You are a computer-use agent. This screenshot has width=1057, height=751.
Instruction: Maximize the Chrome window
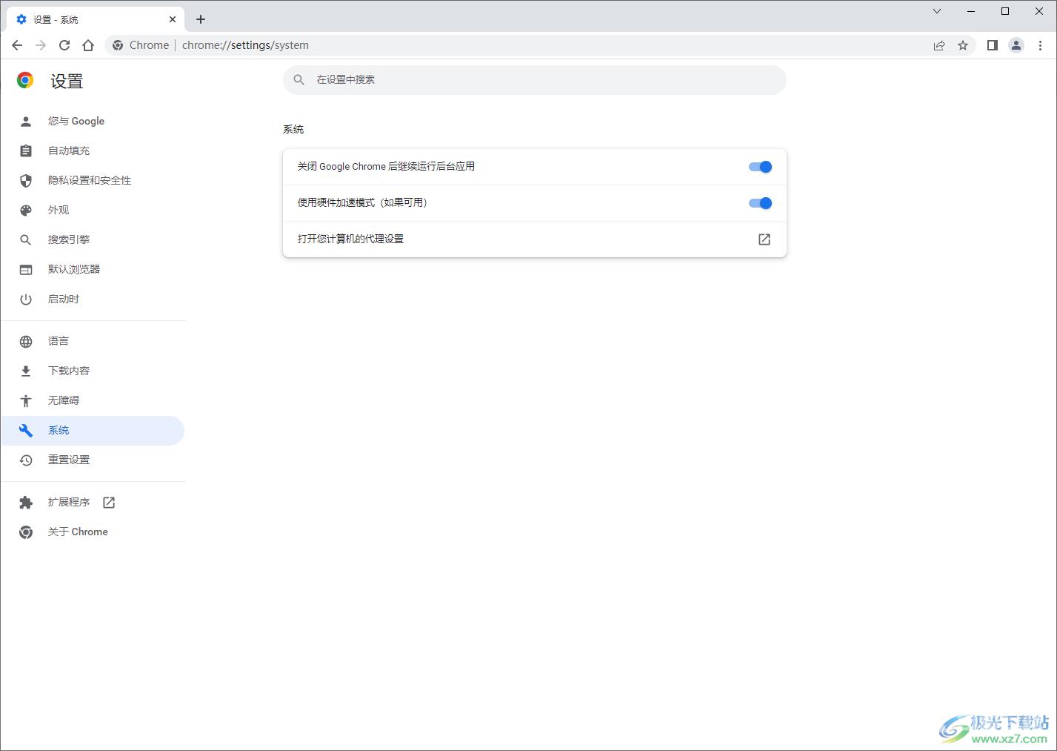1005,11
